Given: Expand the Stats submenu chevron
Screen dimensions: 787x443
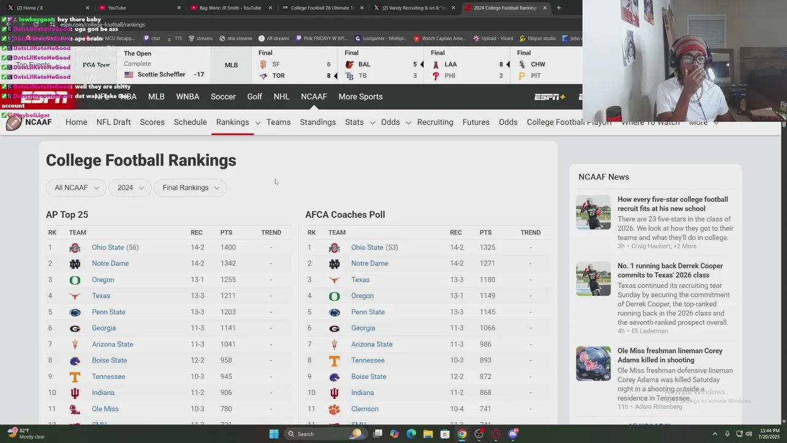Looking at the screenshot, I should (x=372, y=122).
